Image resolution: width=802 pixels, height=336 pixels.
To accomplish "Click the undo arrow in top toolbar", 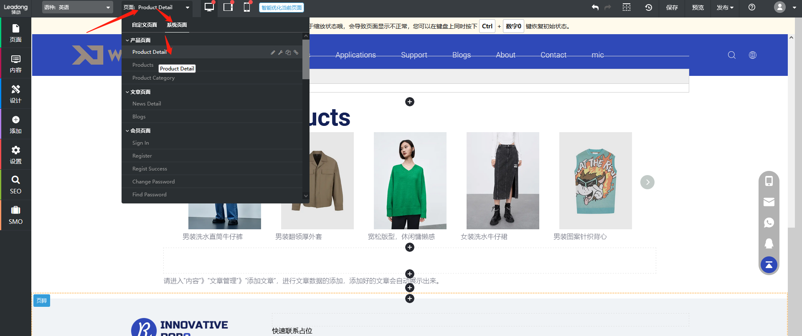I will (595, 7).
